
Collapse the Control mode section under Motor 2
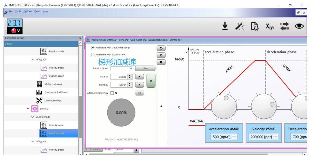[33, 117]
